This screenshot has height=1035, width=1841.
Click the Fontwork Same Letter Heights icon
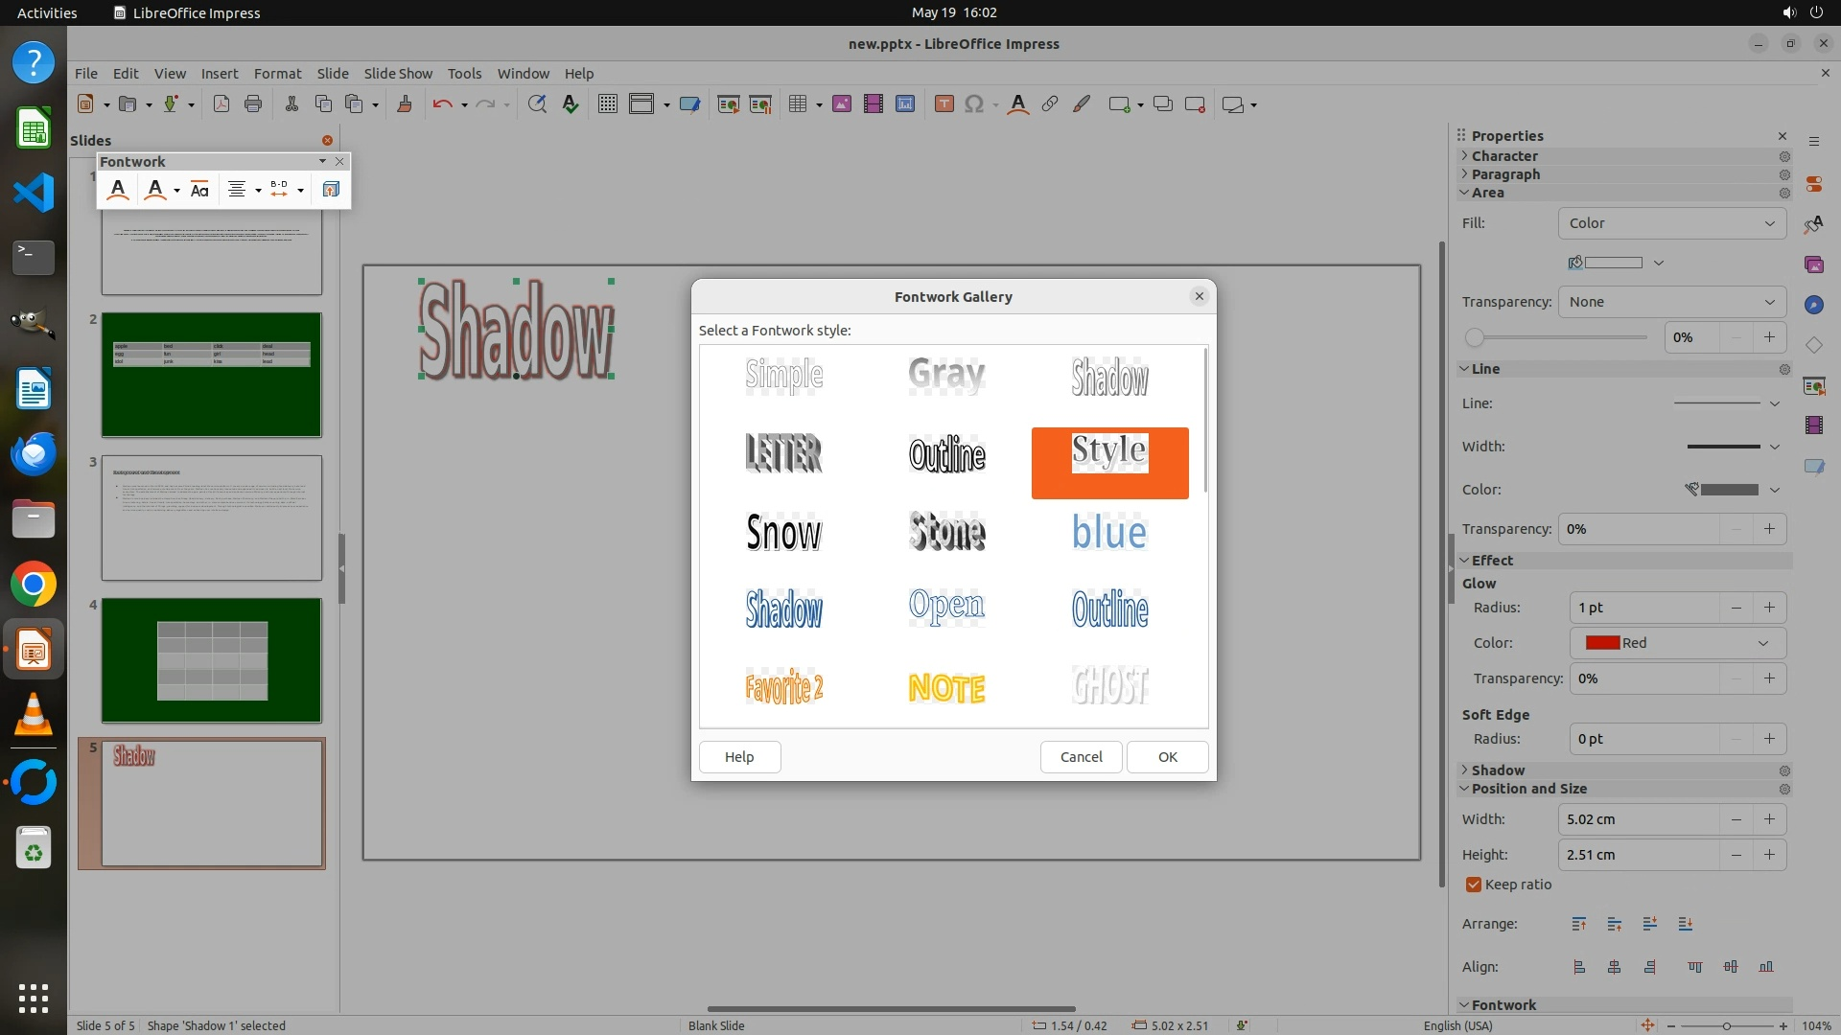(199, 190)
